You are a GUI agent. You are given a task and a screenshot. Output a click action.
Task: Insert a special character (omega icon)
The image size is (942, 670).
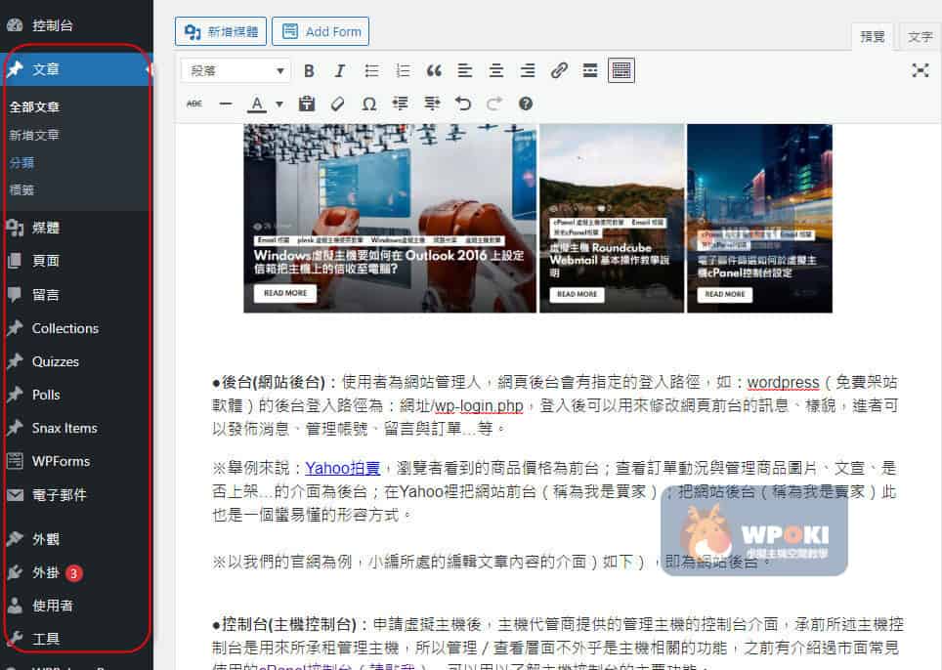tap(368, 104)
